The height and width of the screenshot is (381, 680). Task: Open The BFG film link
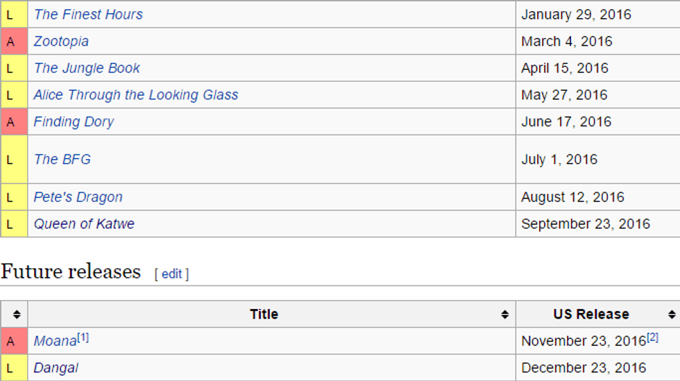62,159
